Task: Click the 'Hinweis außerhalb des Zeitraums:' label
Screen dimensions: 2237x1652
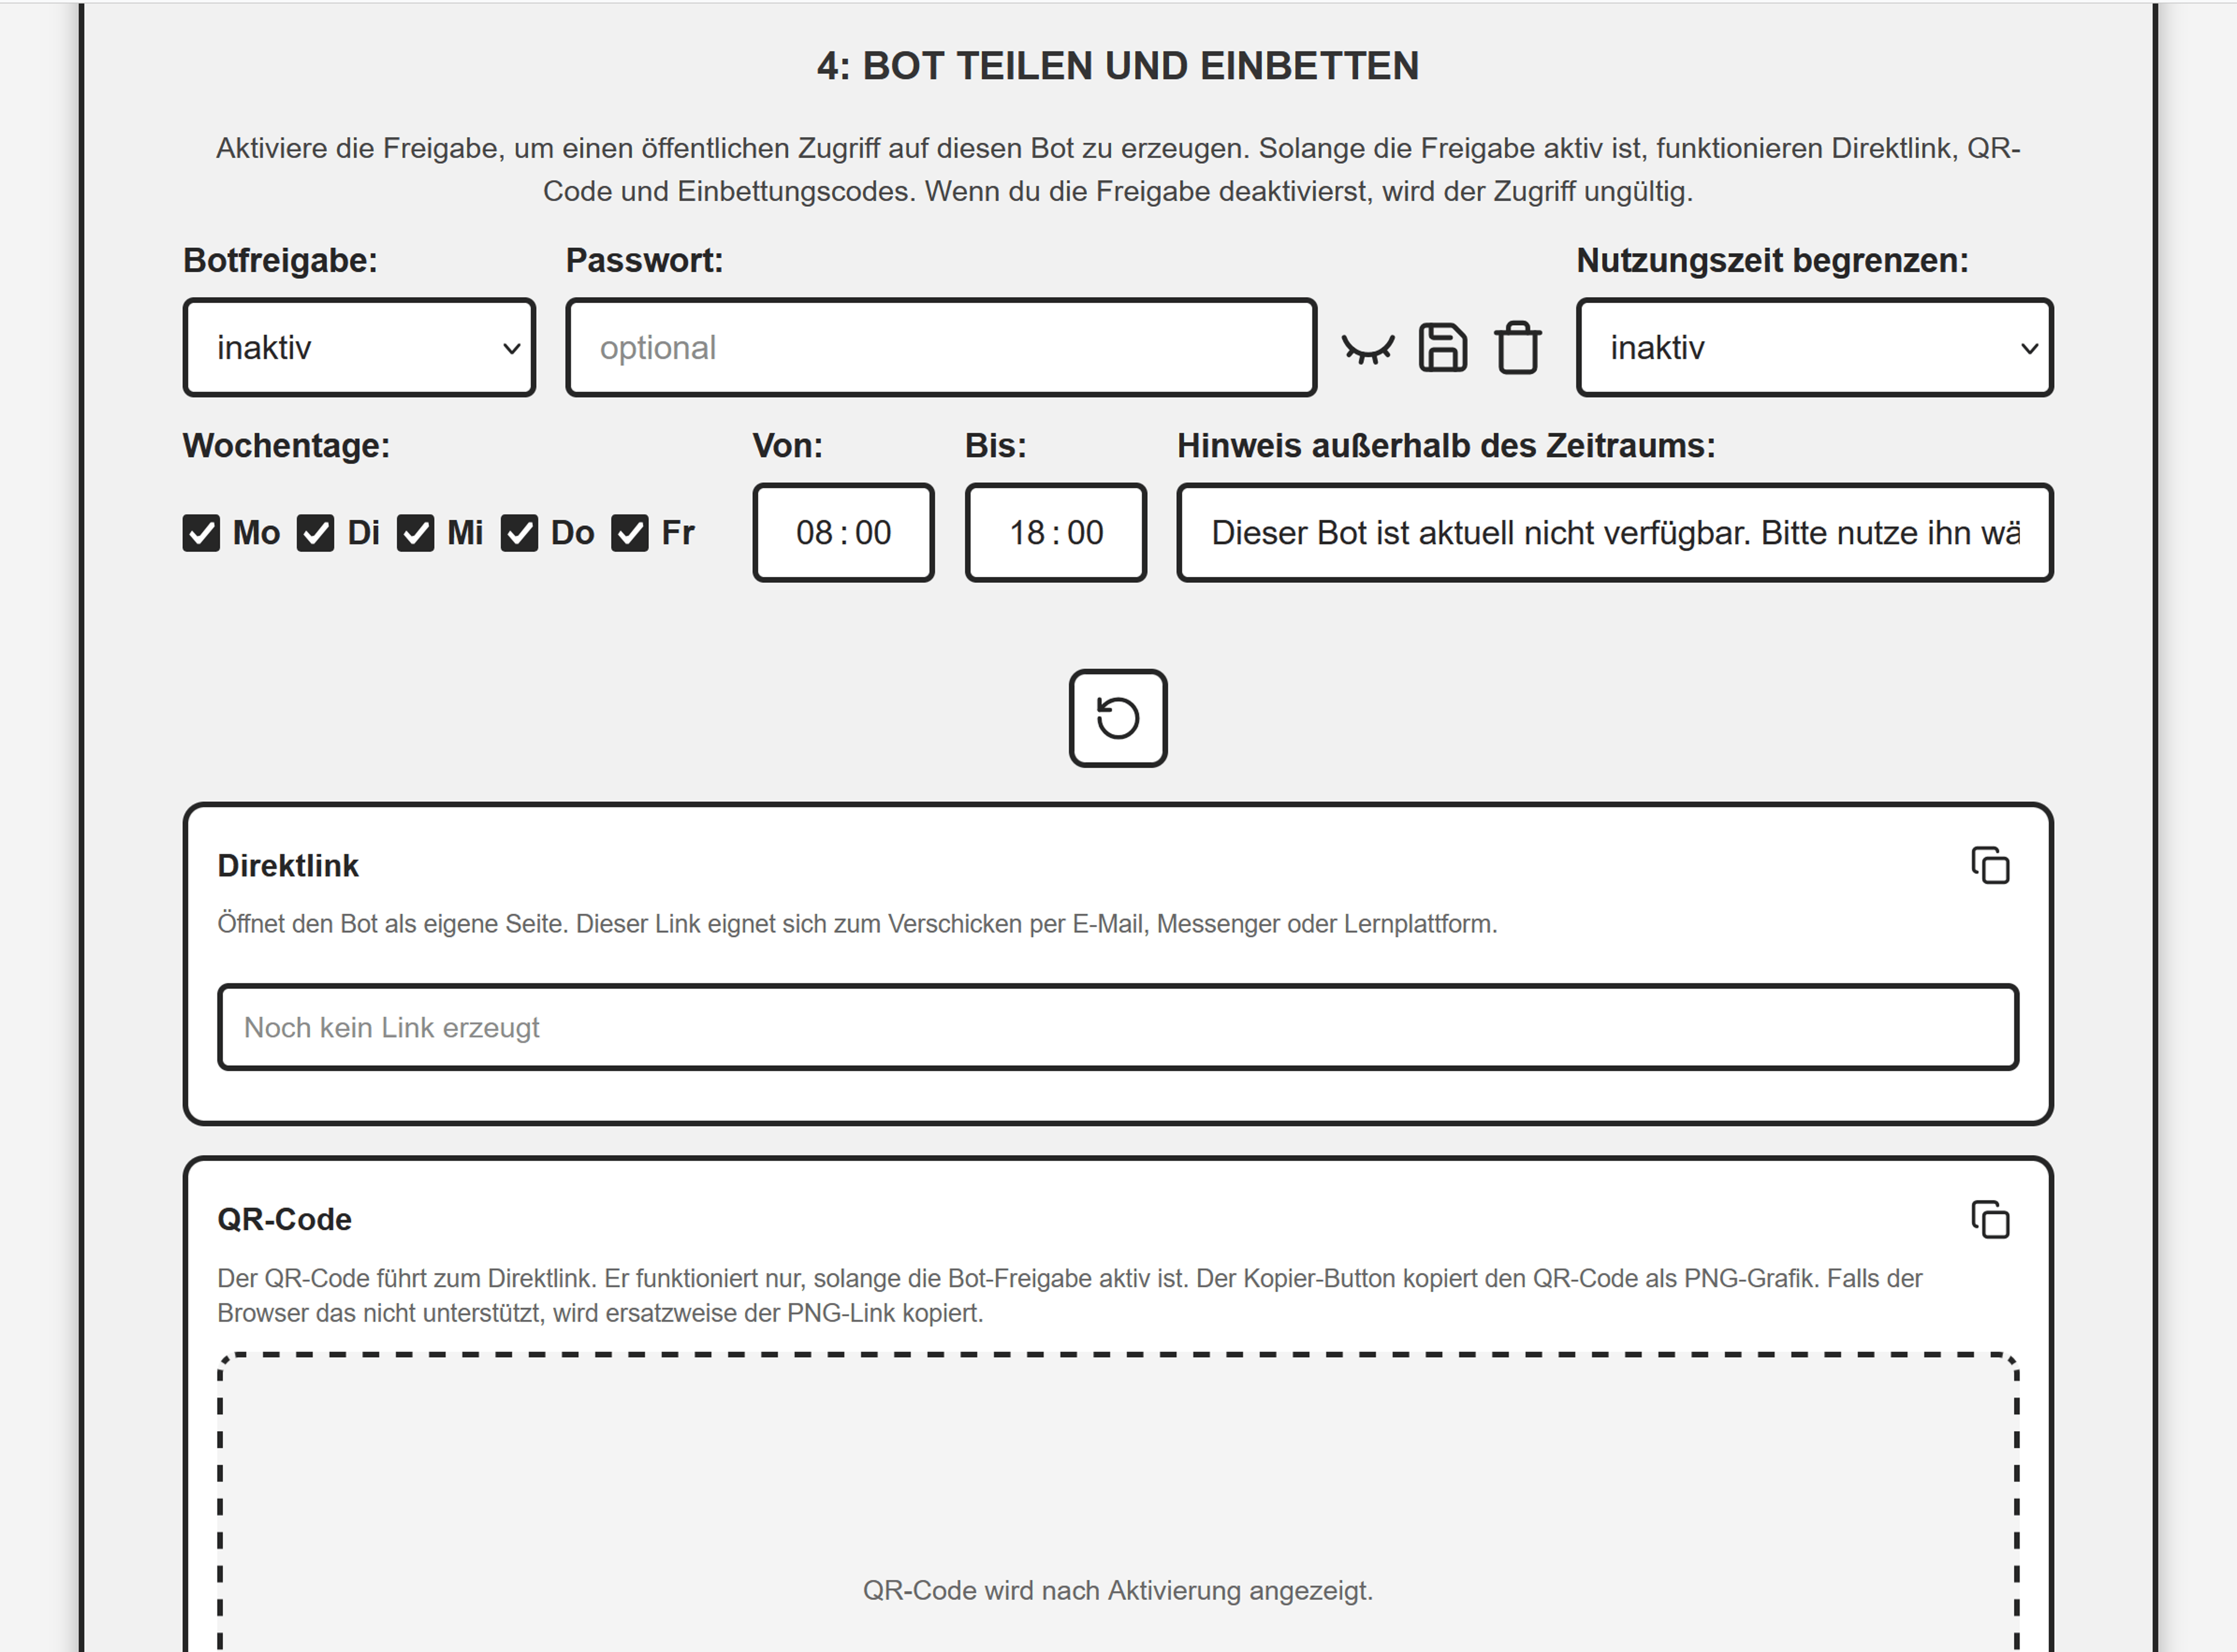Action: click(1446, 445)
